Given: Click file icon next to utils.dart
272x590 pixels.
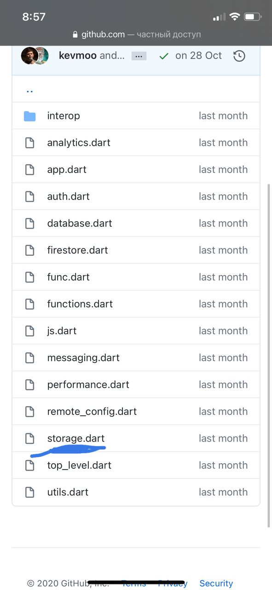Looking at the screenshot, I should pyautogui.click(x=30, y=492).
